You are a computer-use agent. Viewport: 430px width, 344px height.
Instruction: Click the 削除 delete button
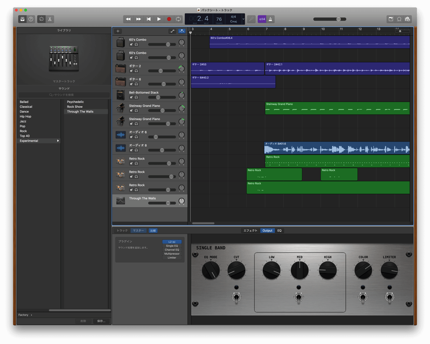point(83,321)
